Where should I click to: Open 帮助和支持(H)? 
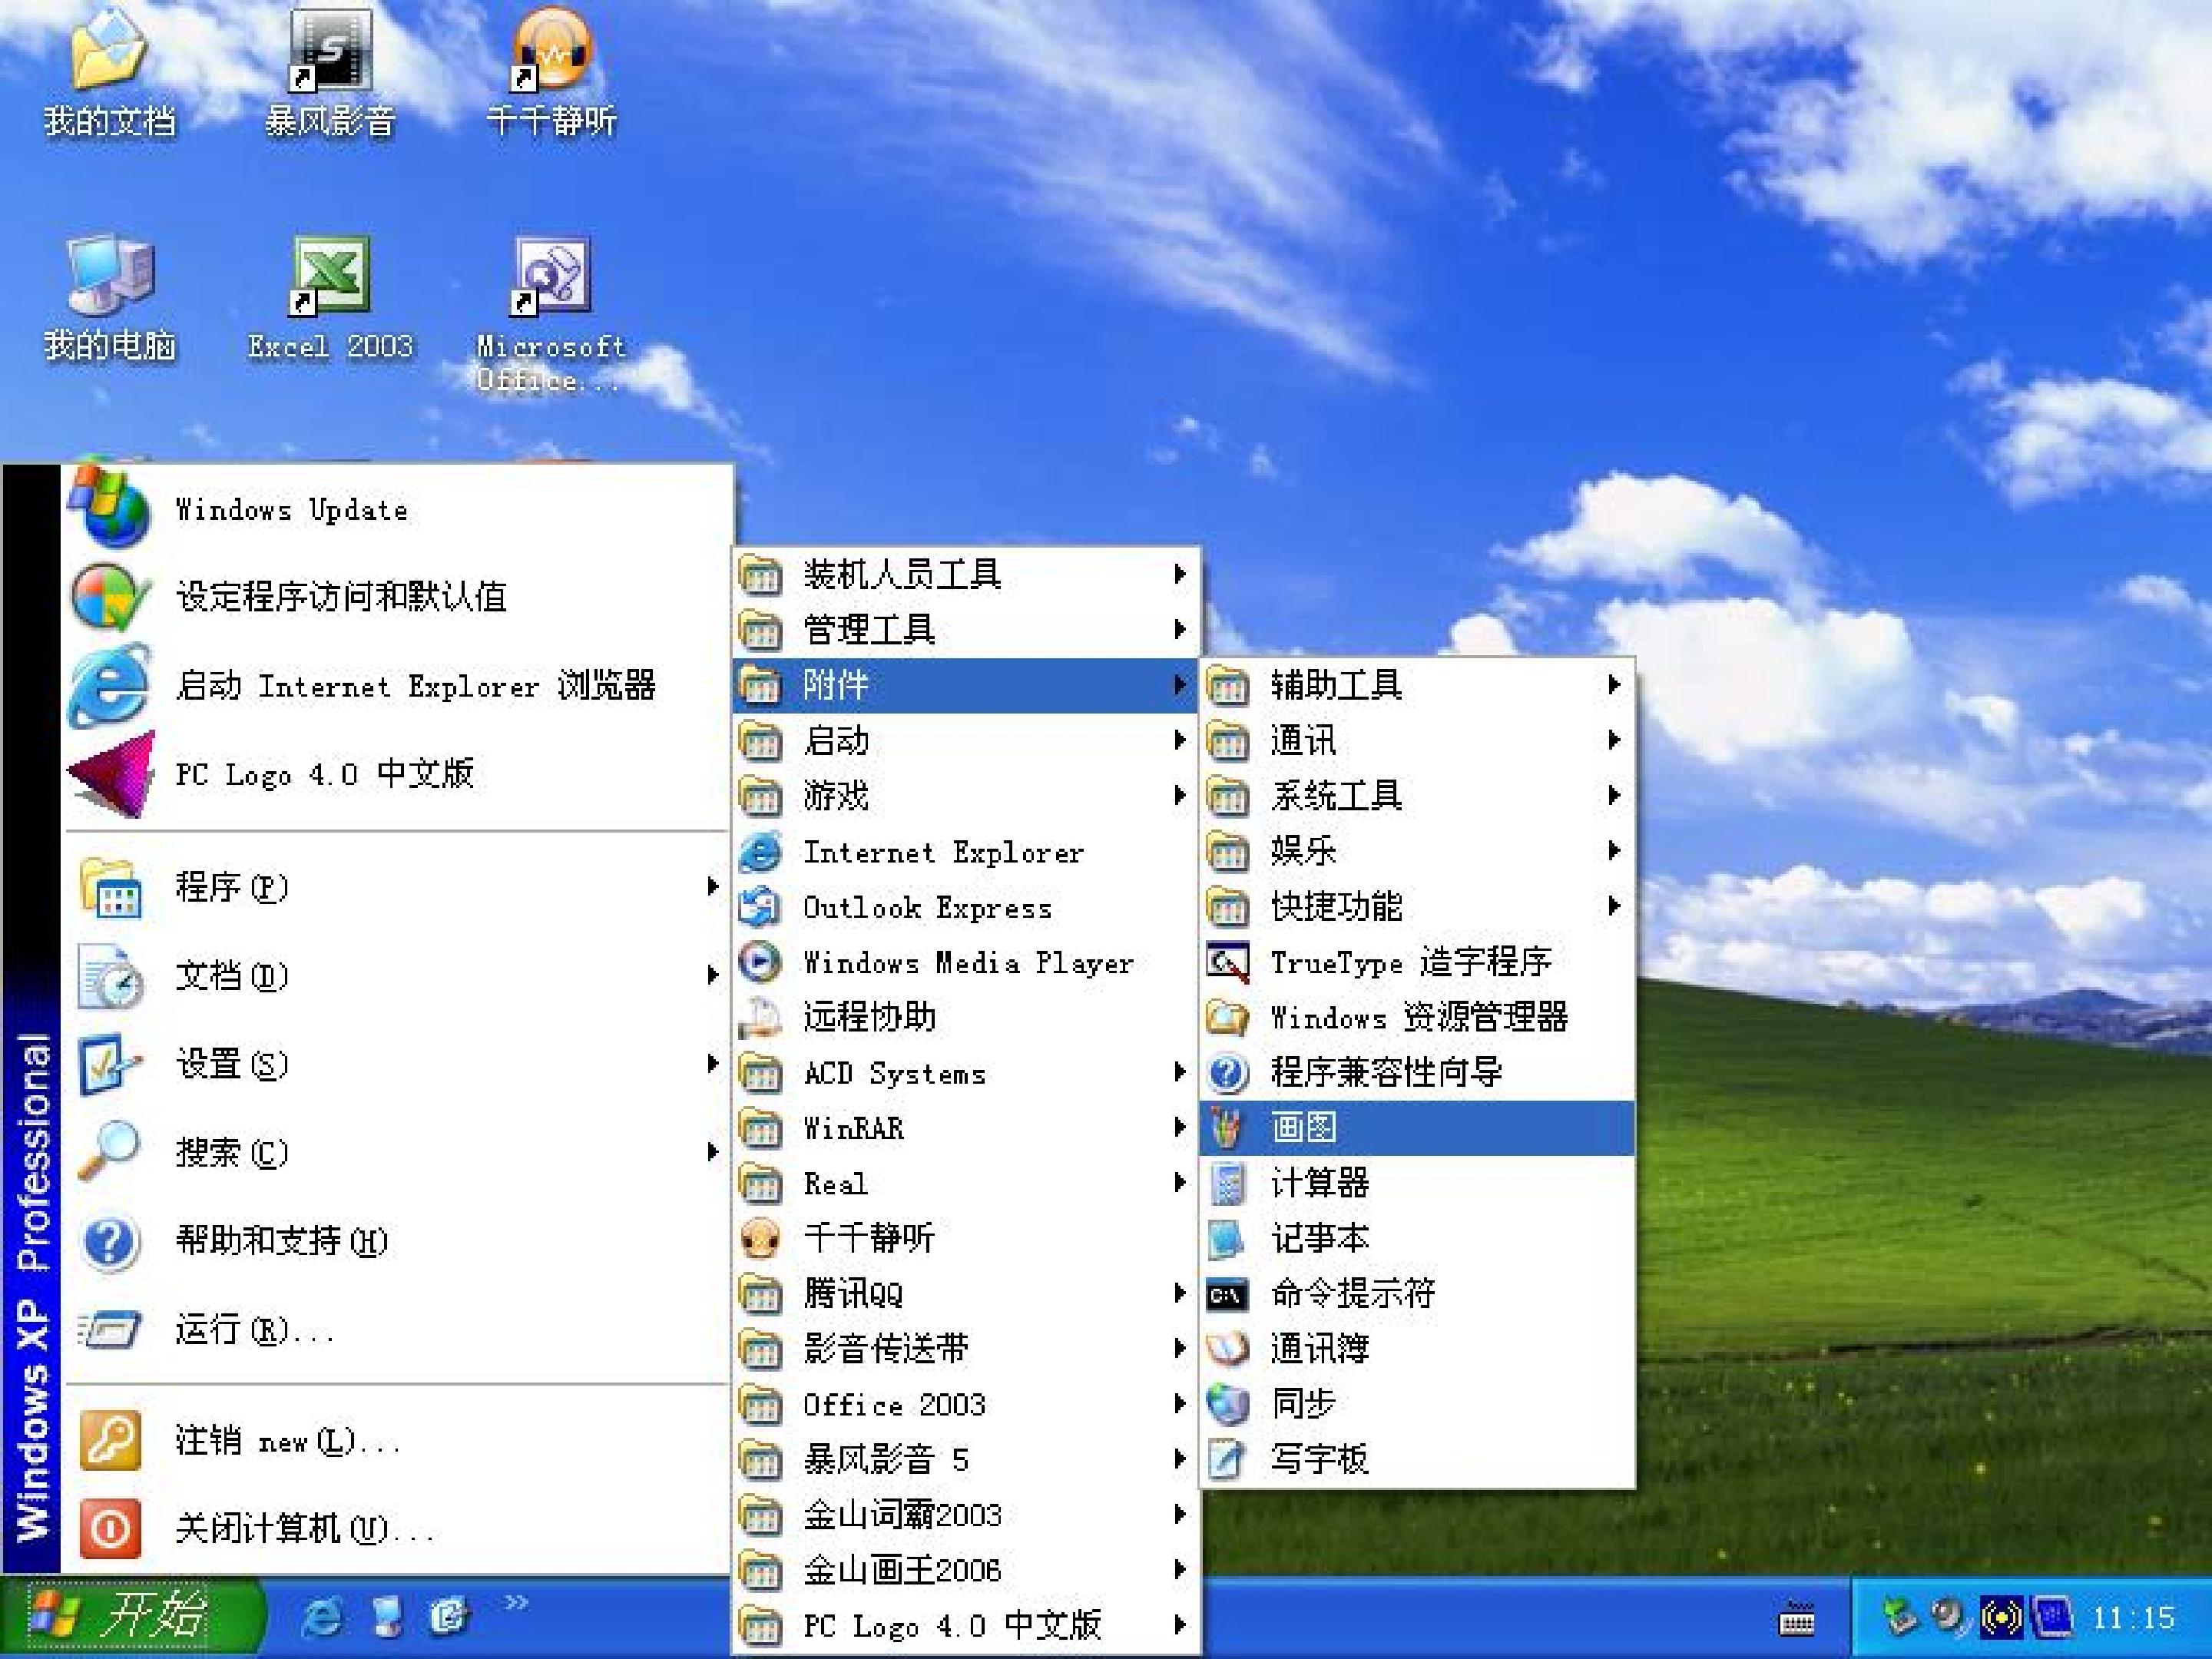(397, 1241)
